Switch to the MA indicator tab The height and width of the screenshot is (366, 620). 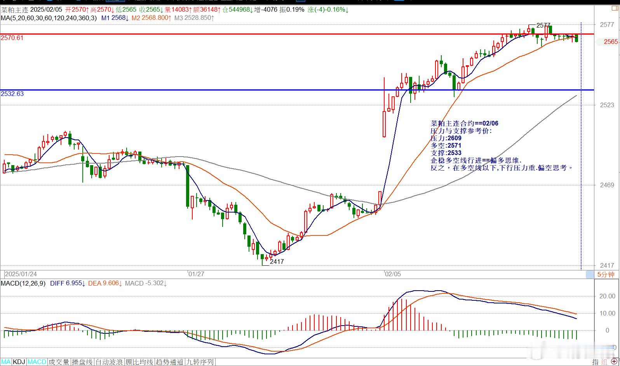[x=6, y=362]
